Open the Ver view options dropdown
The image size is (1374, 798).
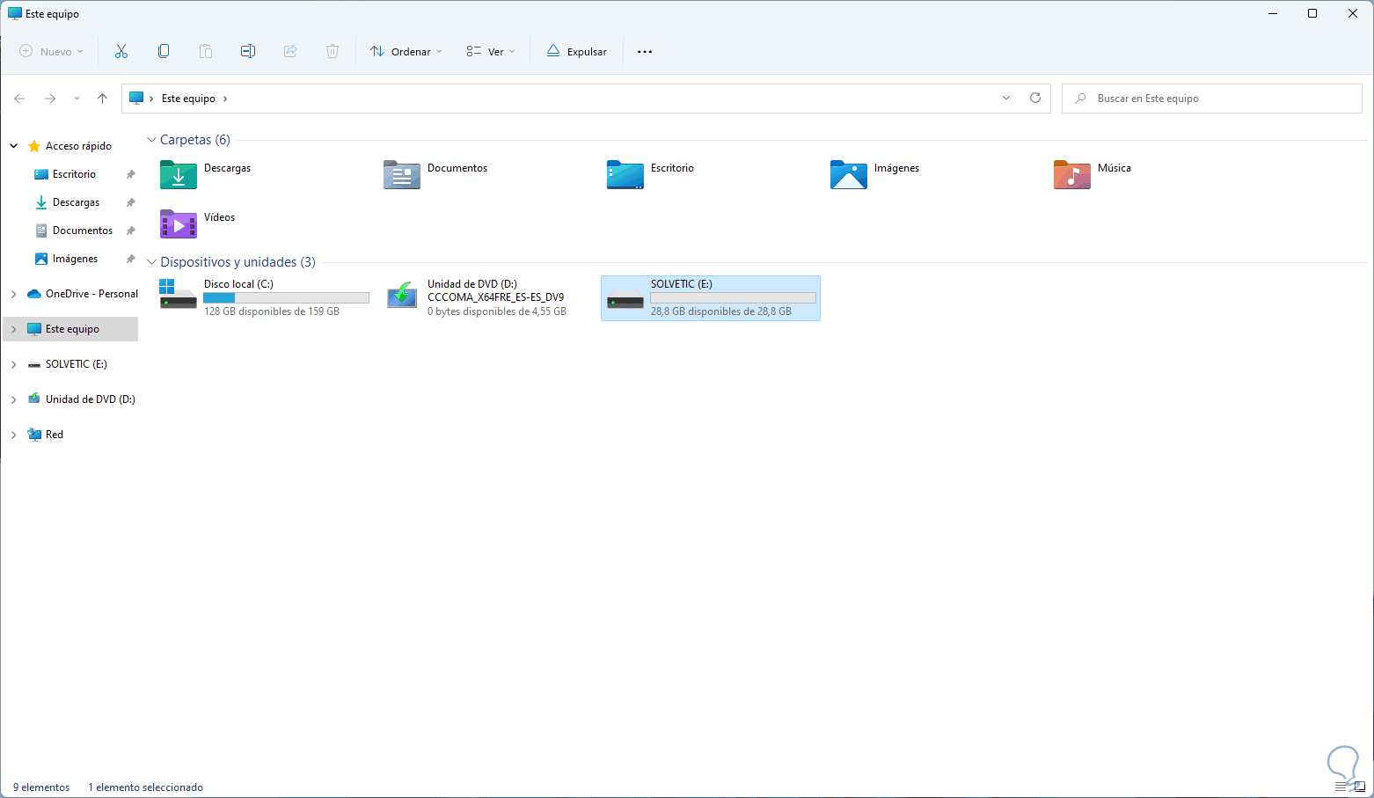click(491, 52)
